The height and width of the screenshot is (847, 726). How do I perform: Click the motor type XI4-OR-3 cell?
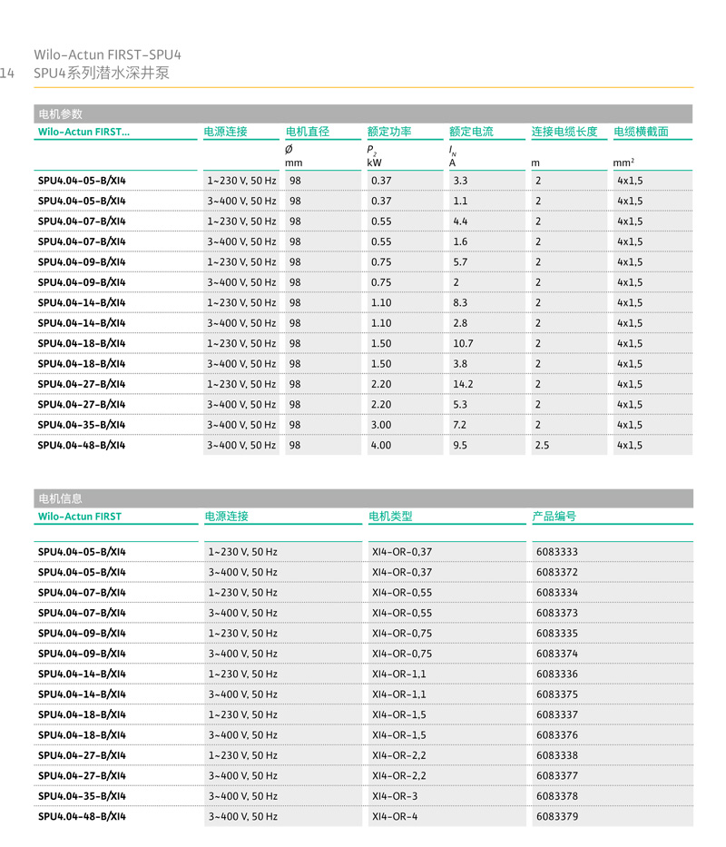[x=395, y=796]
